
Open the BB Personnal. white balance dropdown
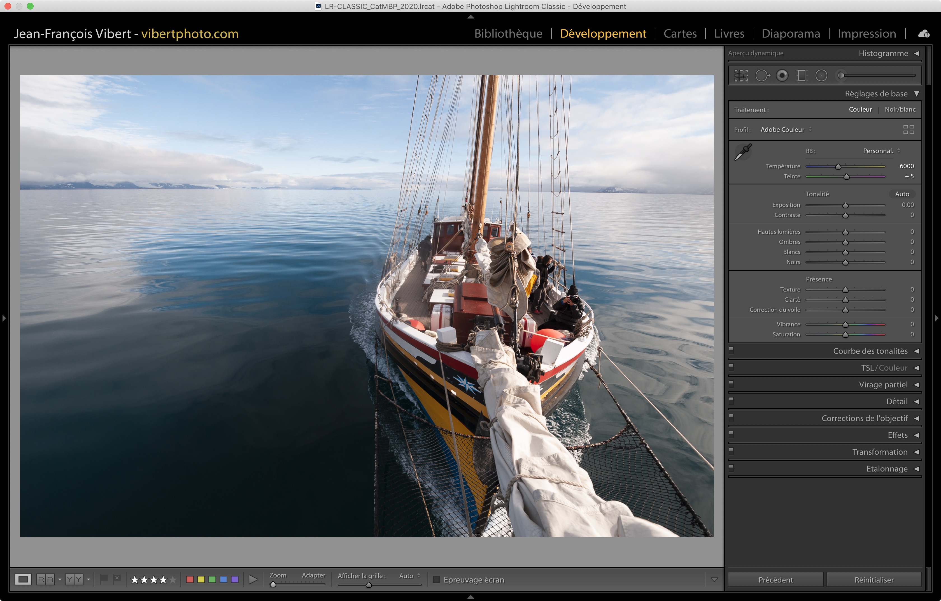pyautogui.click(x=881, y=151)
